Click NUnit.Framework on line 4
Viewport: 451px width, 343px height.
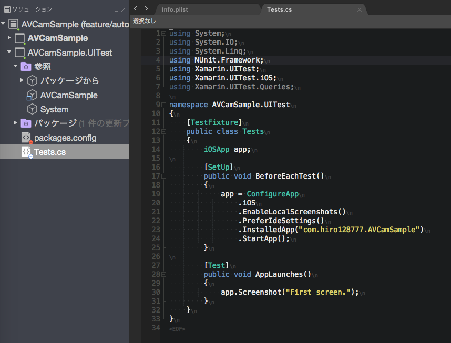coord(227,60)
